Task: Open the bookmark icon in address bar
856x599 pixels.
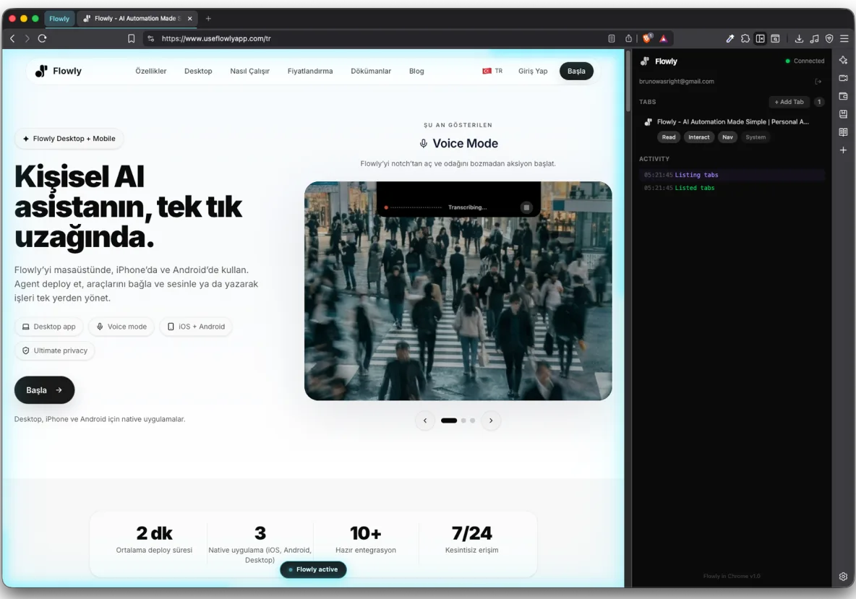Action: coord(131,39)
